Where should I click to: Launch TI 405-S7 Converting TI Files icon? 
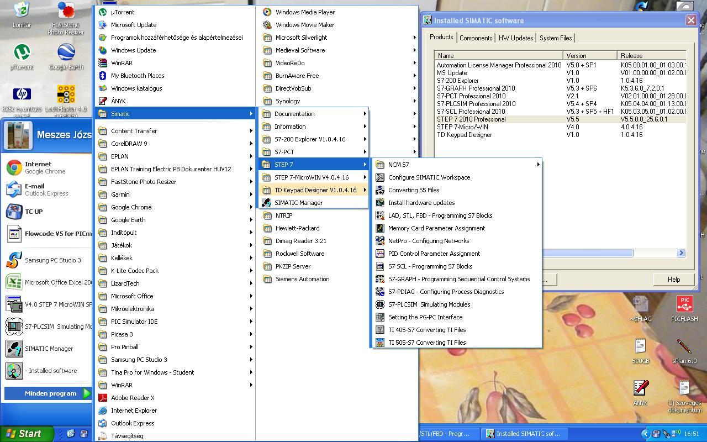(x=379, y=330)
